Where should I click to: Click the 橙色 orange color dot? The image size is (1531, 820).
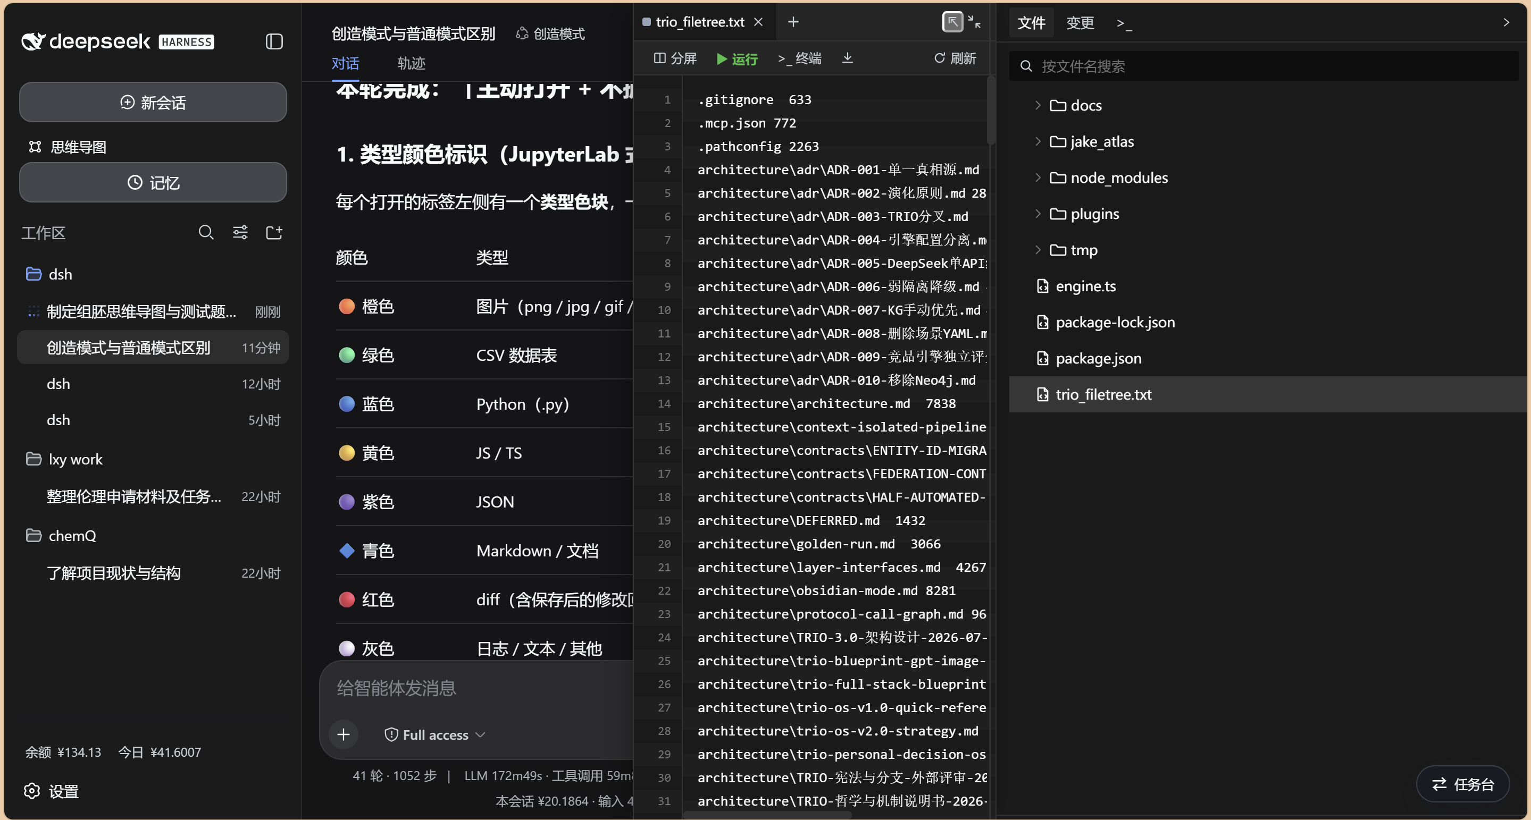tap(347, 307)
